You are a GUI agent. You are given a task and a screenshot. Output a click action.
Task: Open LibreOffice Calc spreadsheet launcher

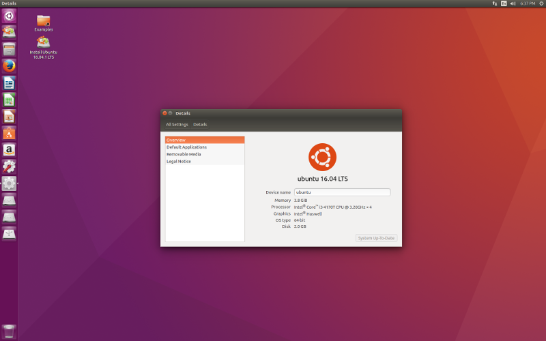coord(9,100)
